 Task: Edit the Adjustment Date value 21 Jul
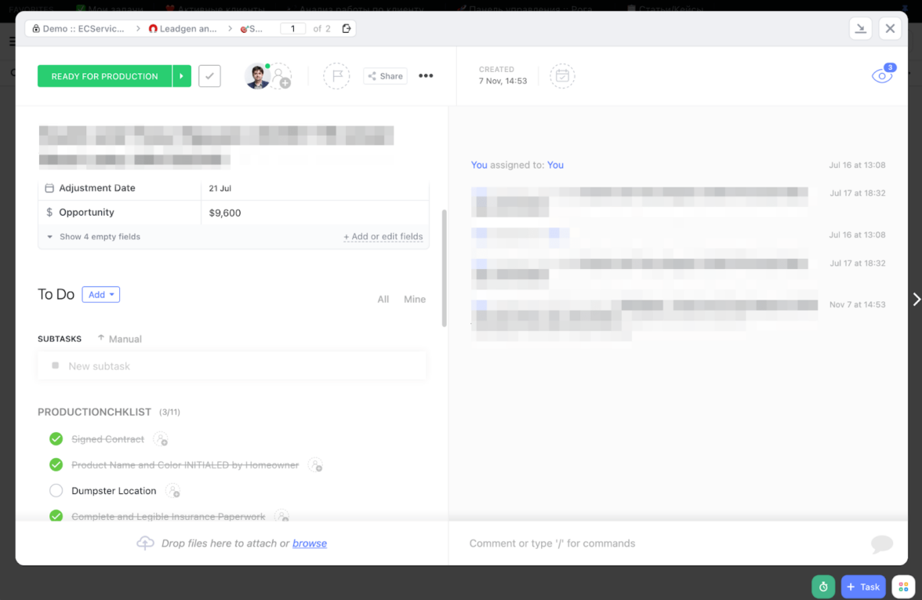pos(220,188)
